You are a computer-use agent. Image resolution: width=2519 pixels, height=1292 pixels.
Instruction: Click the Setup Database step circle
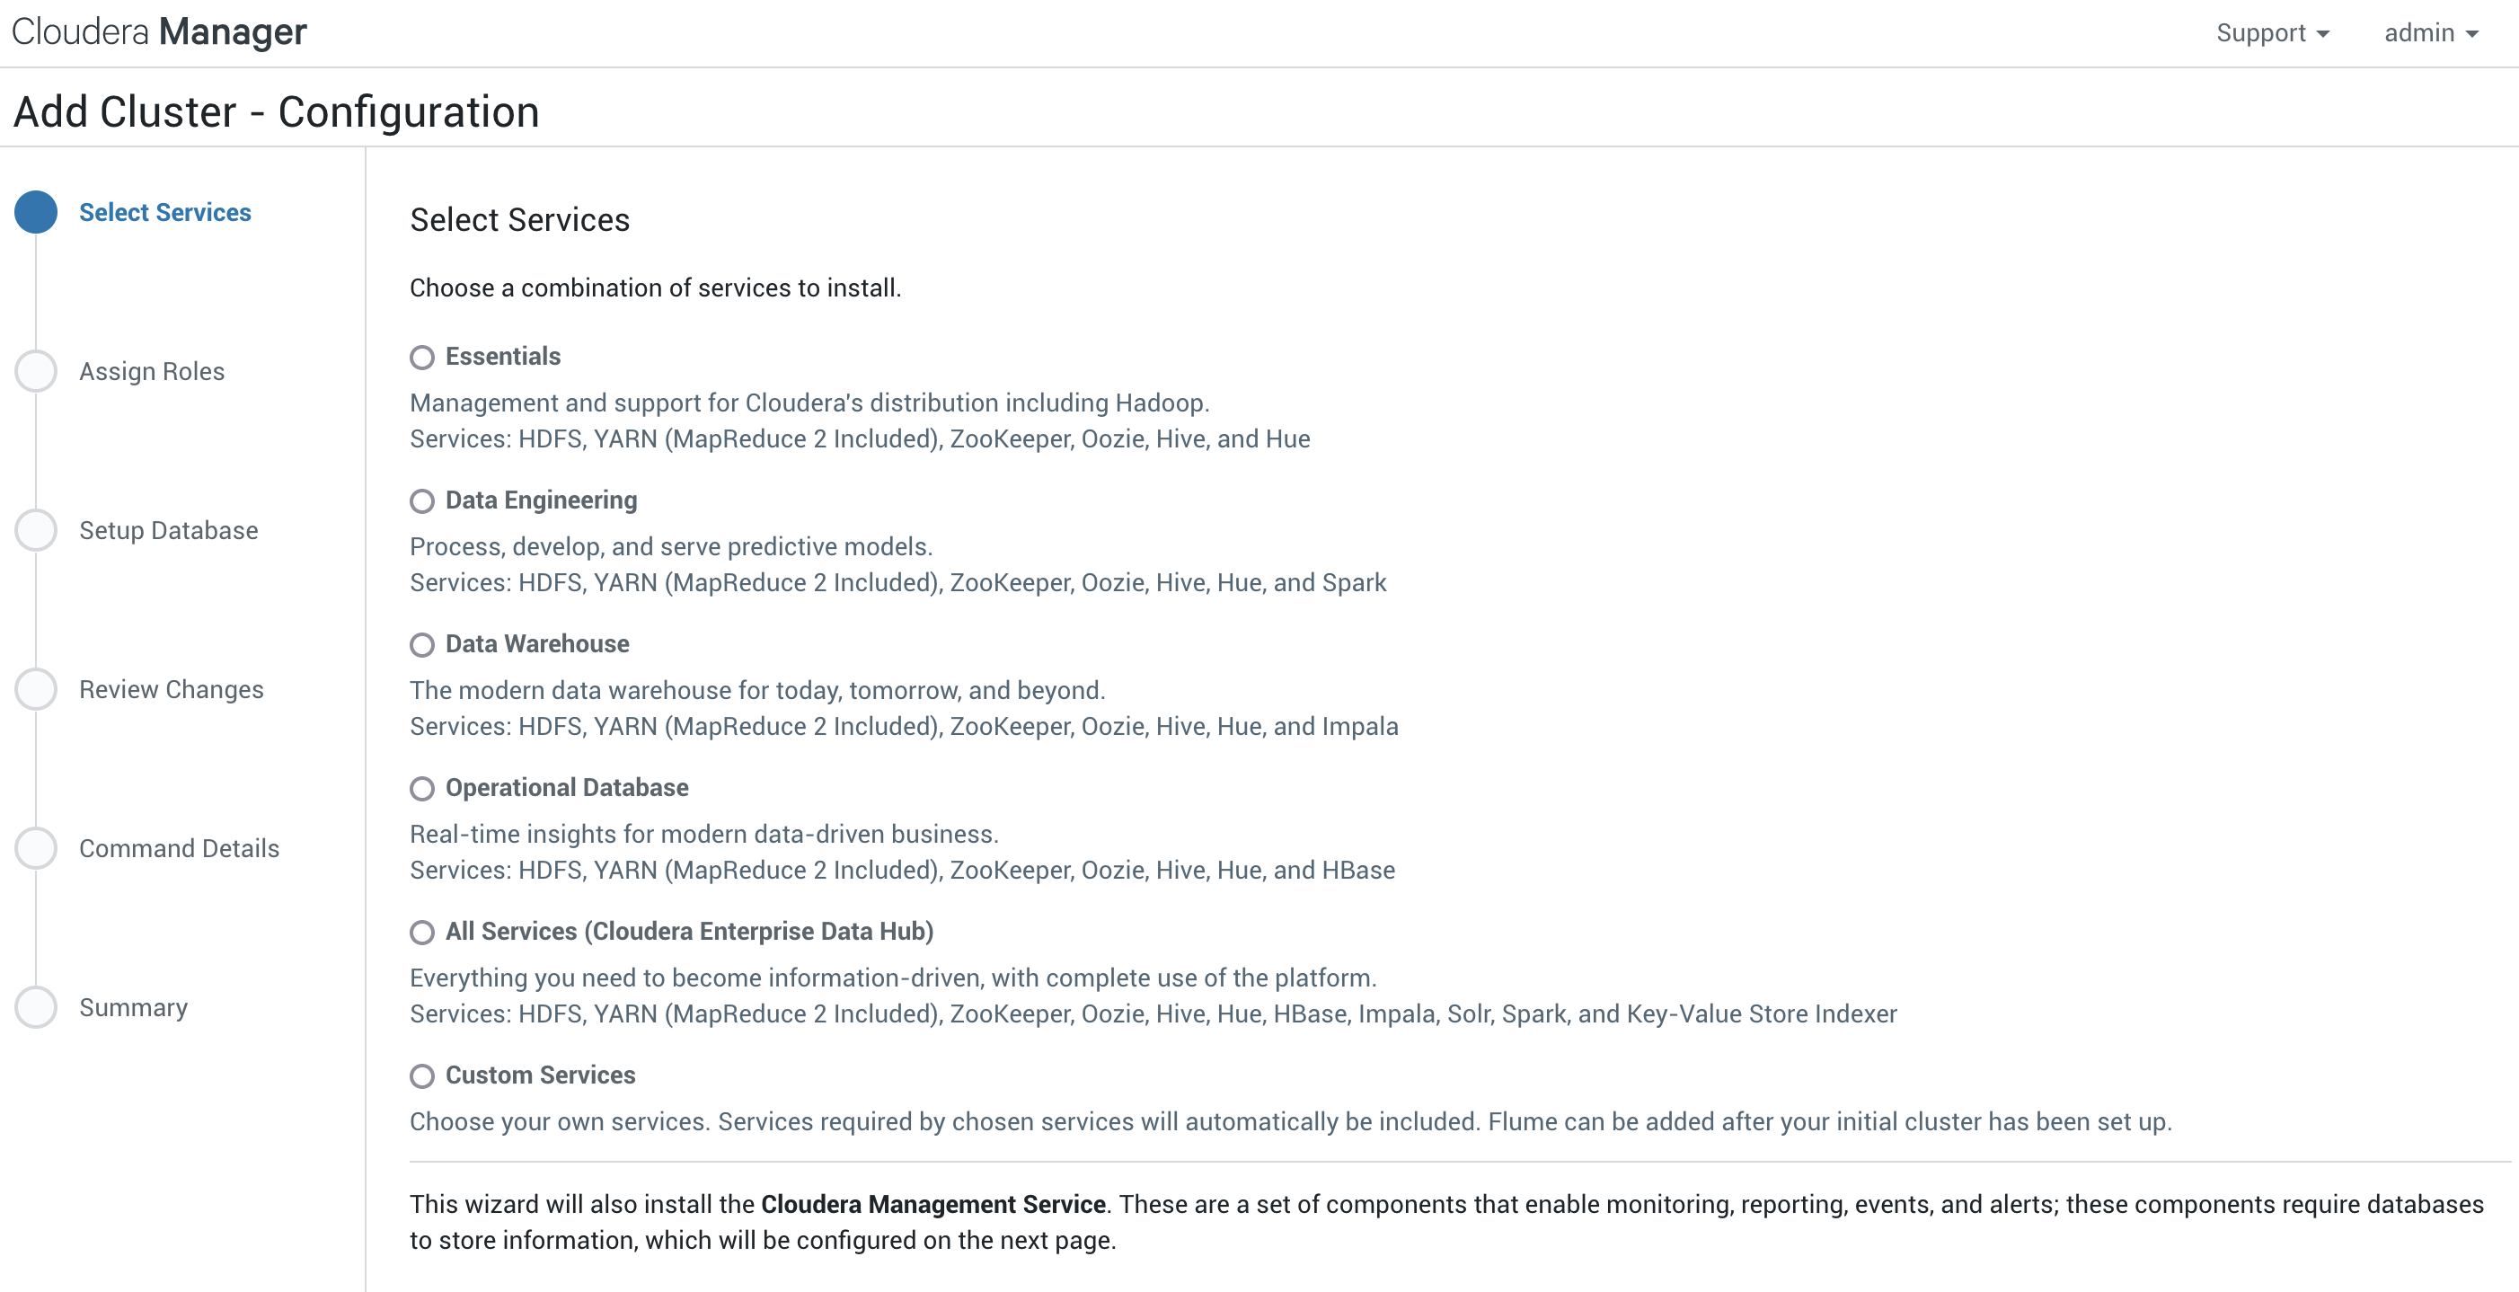36,530
